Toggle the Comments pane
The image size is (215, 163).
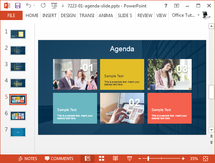tap(59, 159)
